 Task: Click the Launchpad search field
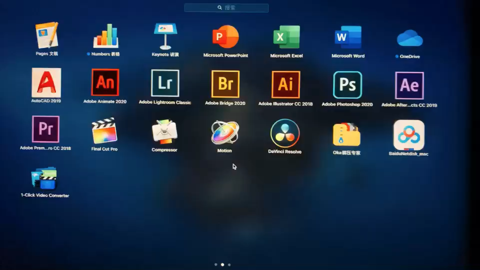(x=226, y=7)
